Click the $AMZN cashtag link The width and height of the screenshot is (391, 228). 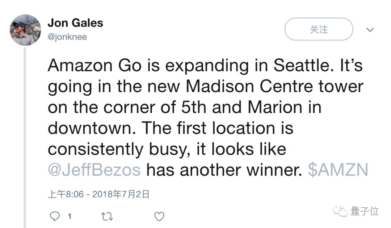click(338, 169)
